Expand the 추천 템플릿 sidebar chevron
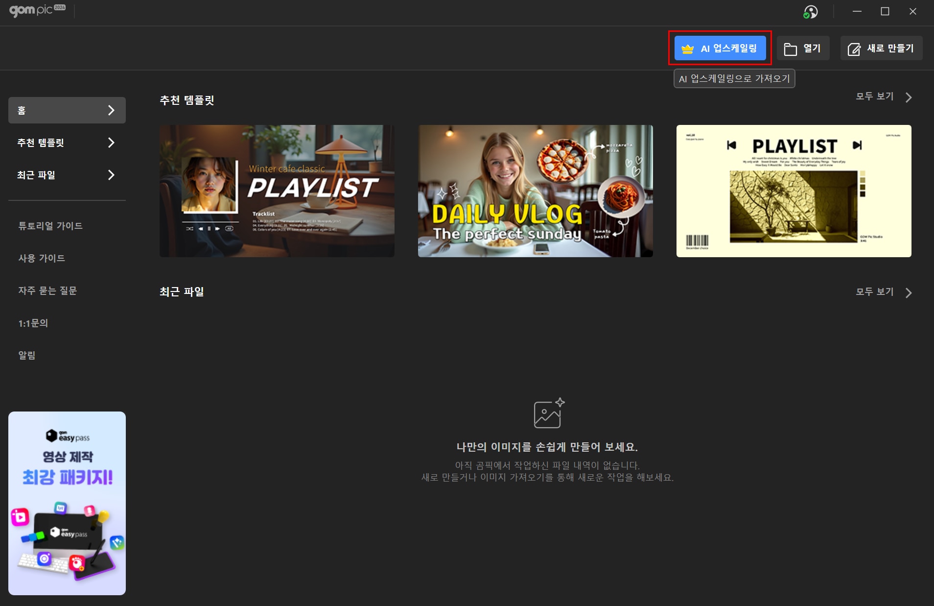This screenshot has height=606, width=934. (111, 143)
